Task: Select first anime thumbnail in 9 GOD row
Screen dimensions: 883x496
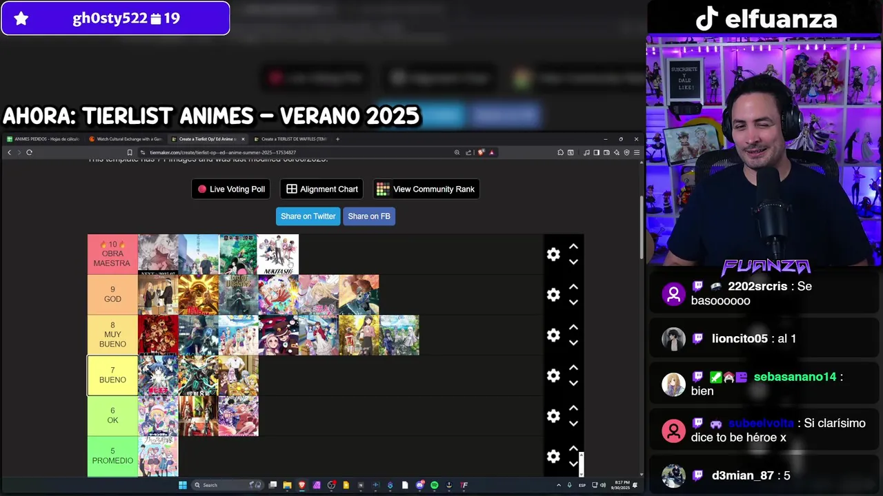Action: click(158, 295)
